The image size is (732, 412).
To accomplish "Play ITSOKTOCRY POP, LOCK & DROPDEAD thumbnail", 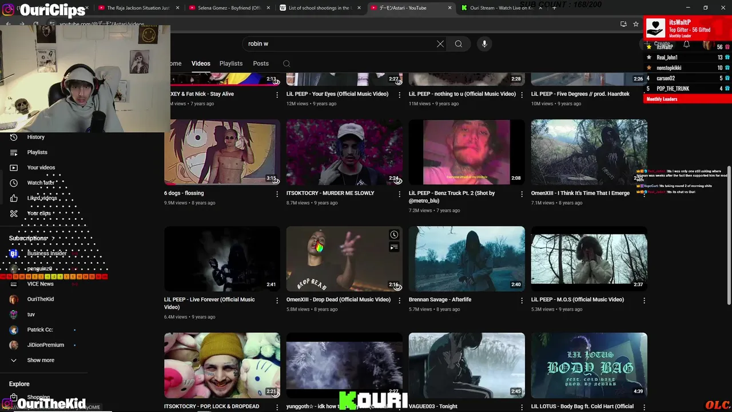I will click(222, 365).
